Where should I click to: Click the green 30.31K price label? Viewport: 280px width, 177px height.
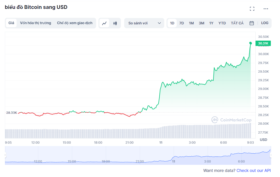click(x=263, y=43)
